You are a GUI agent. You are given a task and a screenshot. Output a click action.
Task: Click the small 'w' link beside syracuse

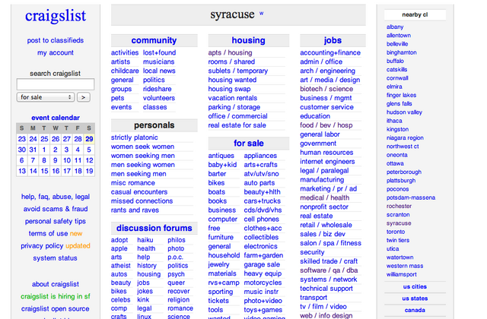(262, 14)
